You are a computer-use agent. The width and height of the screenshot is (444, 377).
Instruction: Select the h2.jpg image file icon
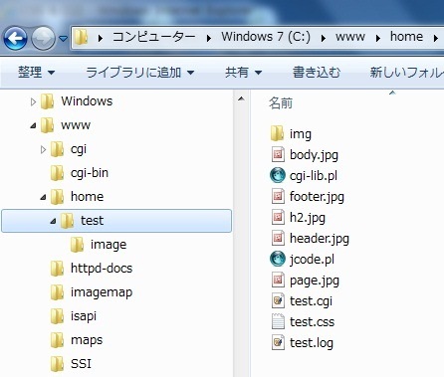[278, 217]
